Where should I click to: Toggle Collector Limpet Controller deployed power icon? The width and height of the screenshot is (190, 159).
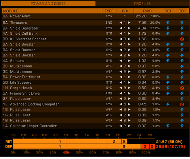(182, 126)
